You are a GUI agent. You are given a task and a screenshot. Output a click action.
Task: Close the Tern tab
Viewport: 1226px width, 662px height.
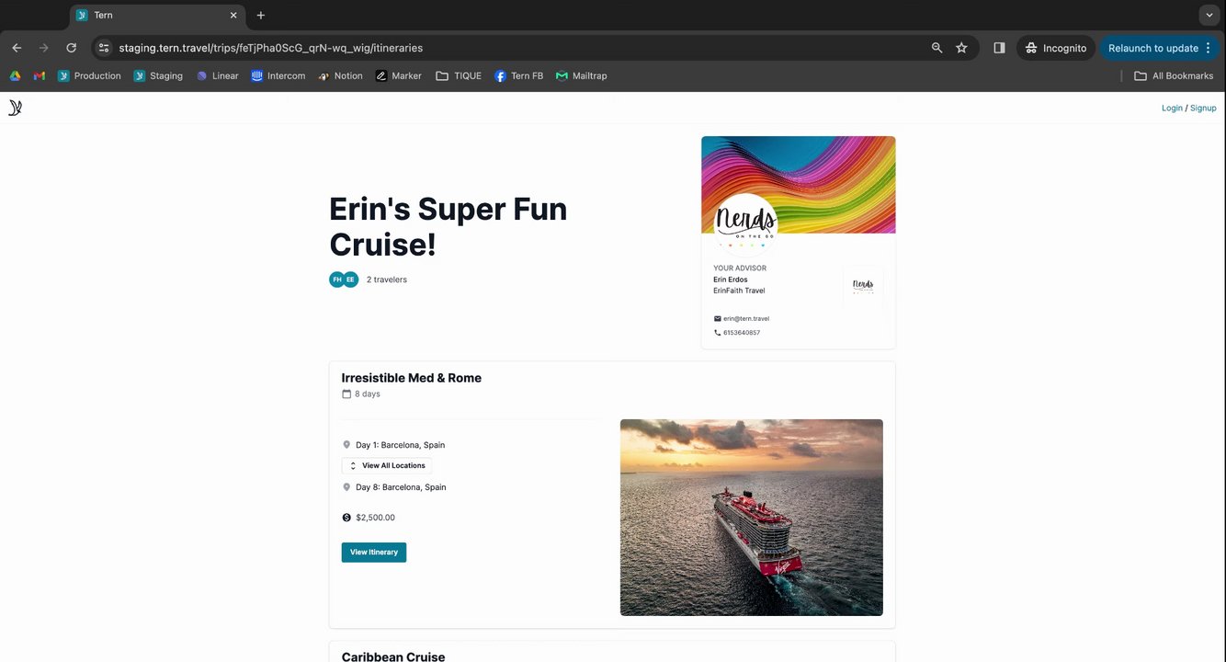[233, 16]
